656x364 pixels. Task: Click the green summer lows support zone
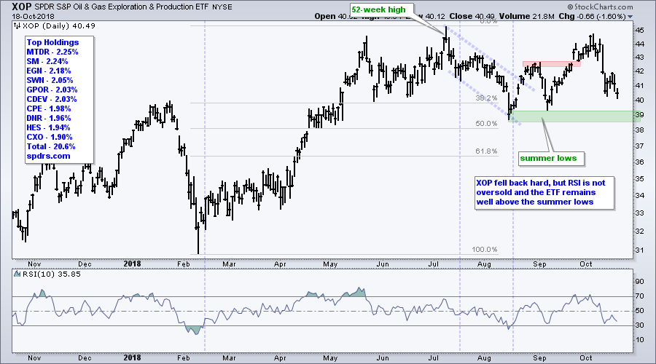click(574, 116)
